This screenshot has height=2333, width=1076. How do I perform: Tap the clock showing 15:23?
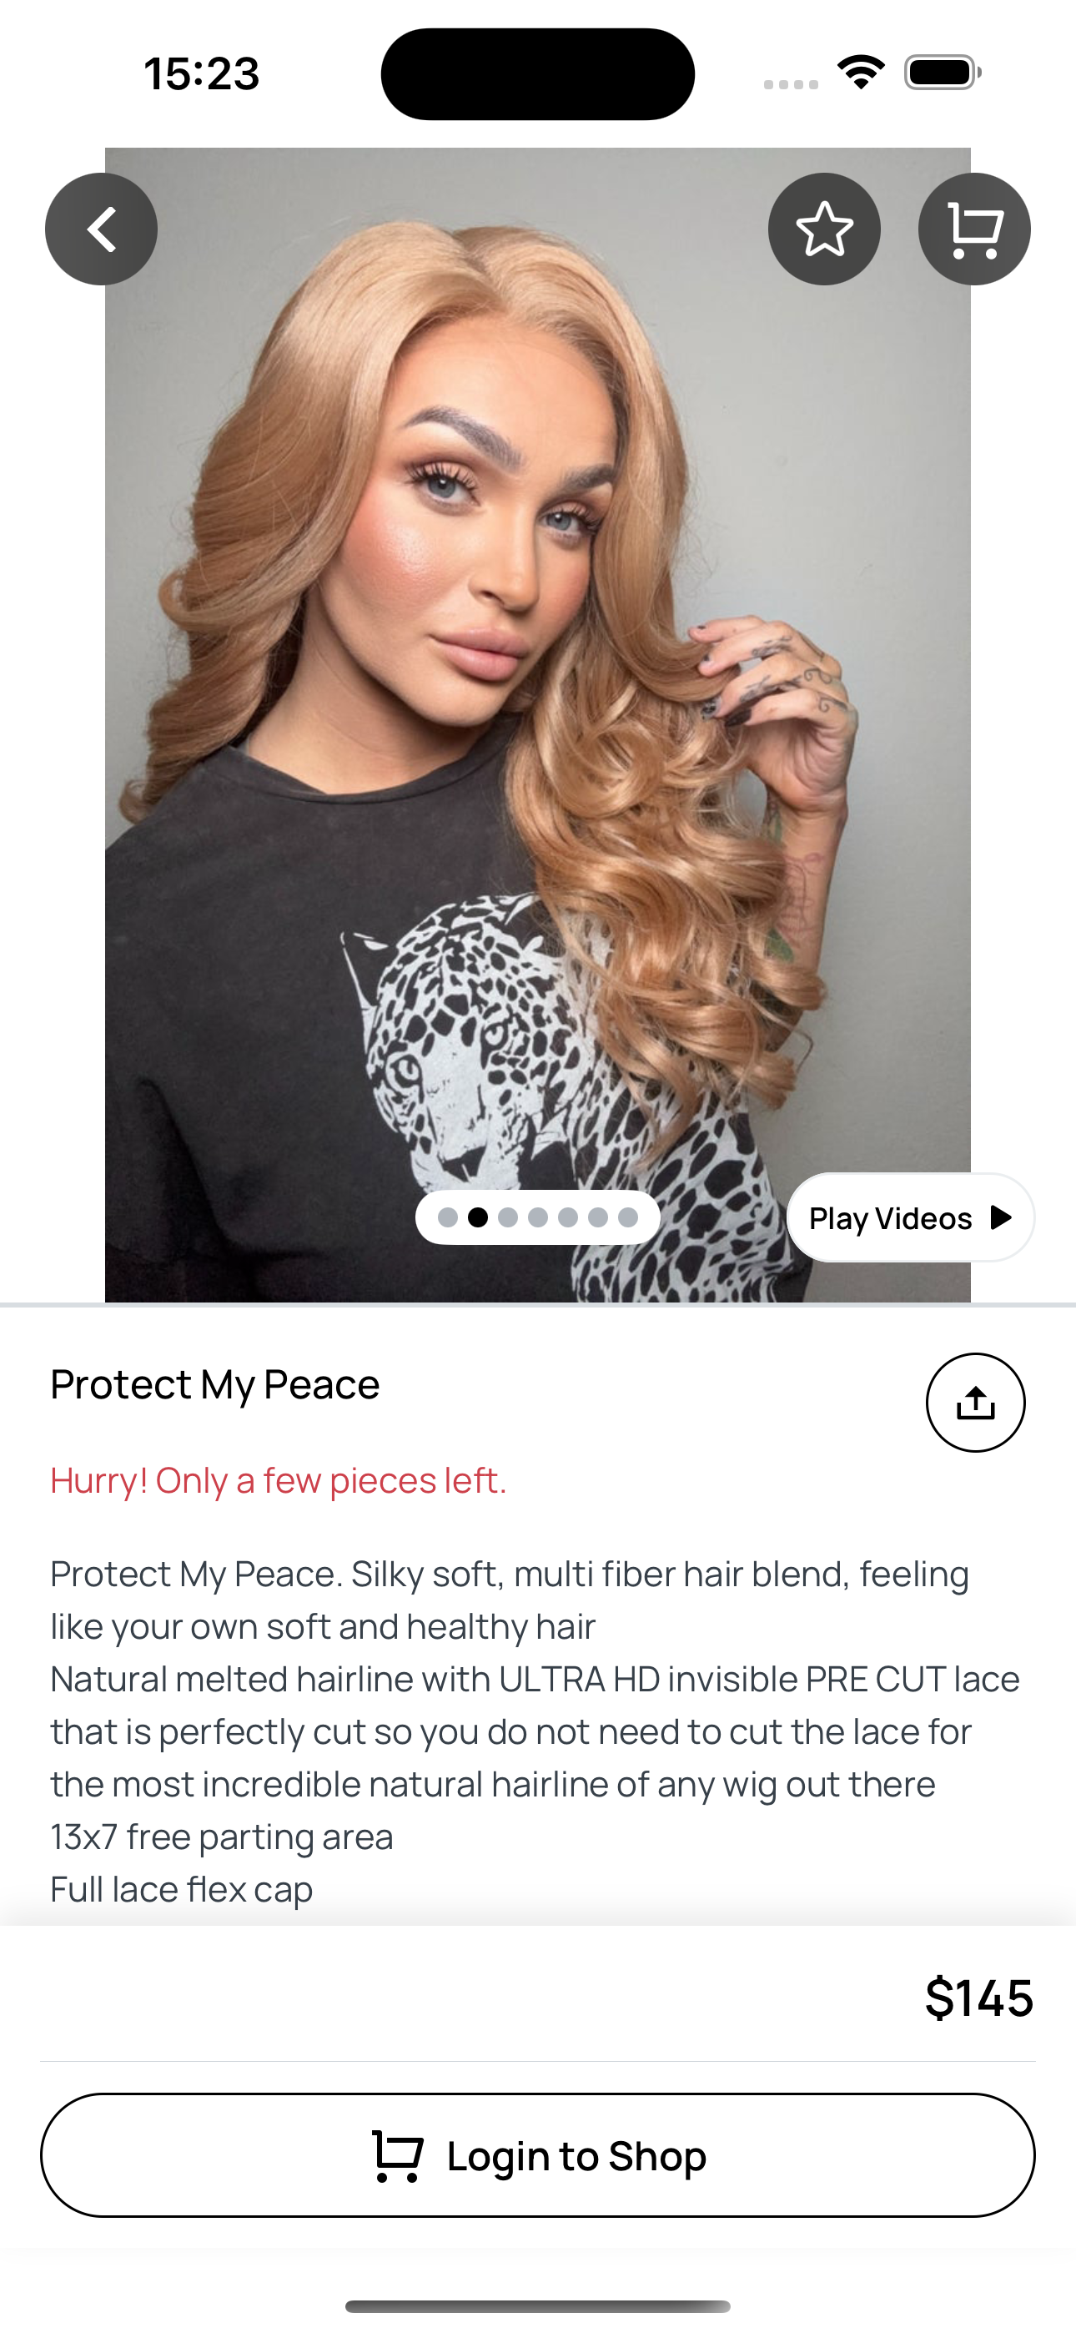tap(201, 73)
